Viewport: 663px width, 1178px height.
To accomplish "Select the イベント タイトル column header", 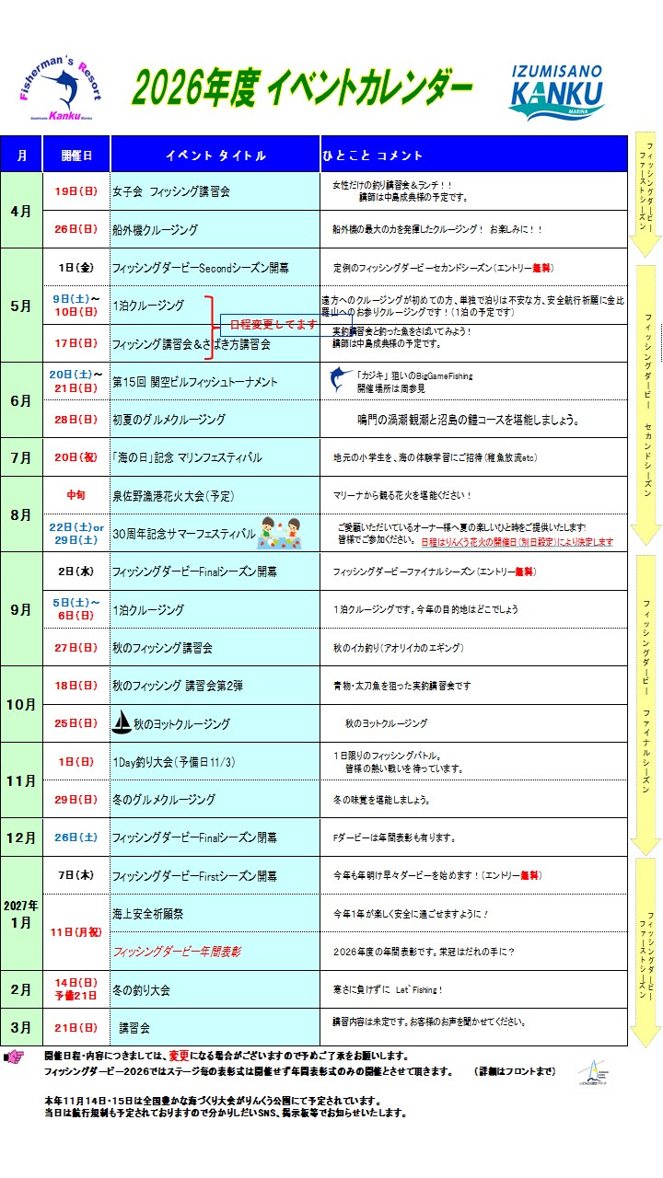I will 215,155.
